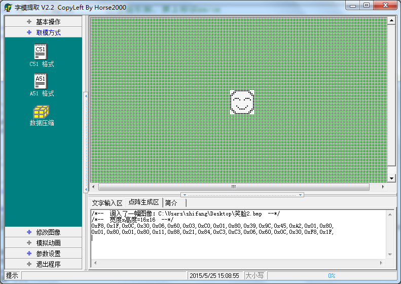
Task: Click the 大小写 status indicator
Action: coord(254,275)
